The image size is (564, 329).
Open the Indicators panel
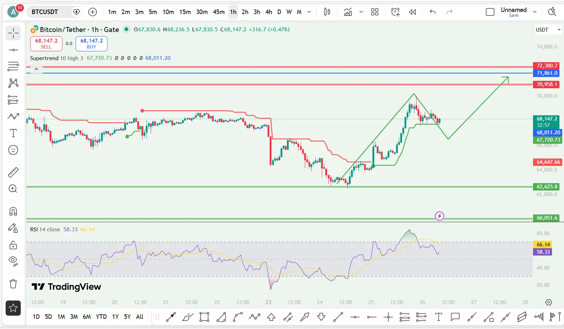[x=348, y=12]
